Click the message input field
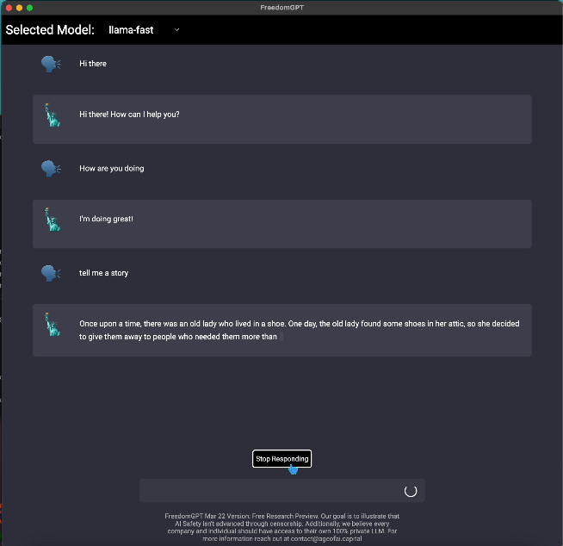Screen dimensions: 563x546 (282, 490)
